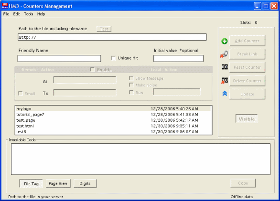
Task: Enable the Make Noise checkbox
Action: coord(131,85)
